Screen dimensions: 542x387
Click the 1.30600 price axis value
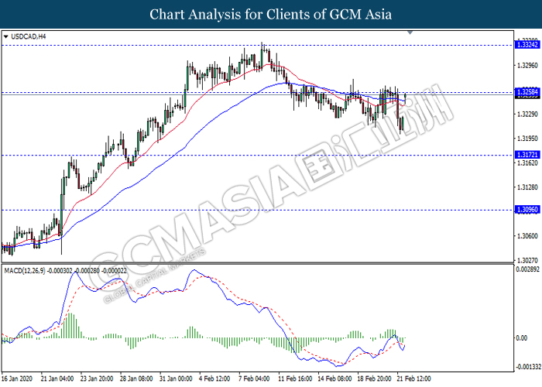point(527,236)
